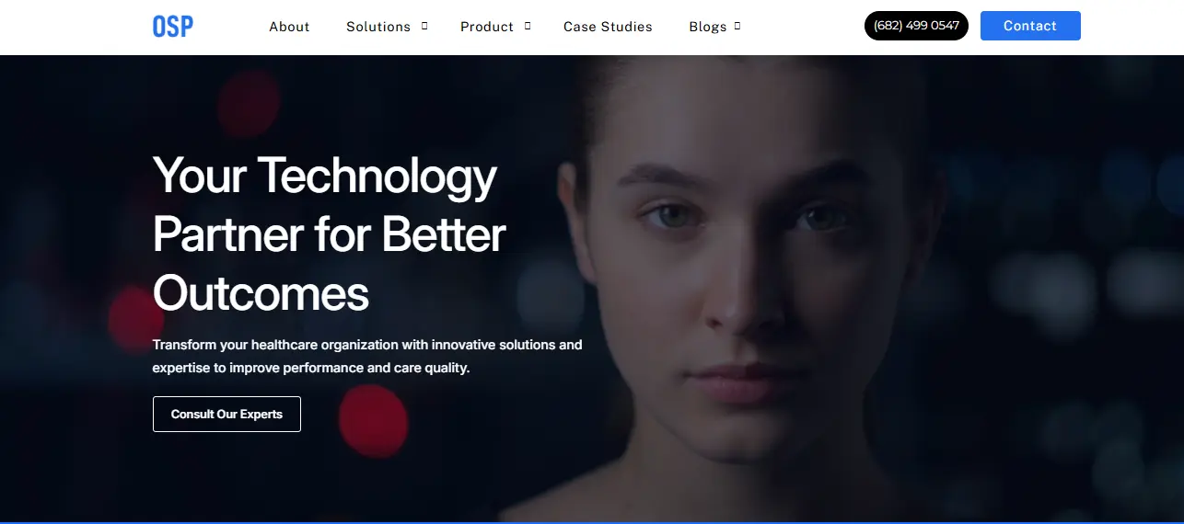Image resolution: width=1184 pixels, height=524 pixels.
Task: Click the word Technology in headline
Action: pos(377,177)
